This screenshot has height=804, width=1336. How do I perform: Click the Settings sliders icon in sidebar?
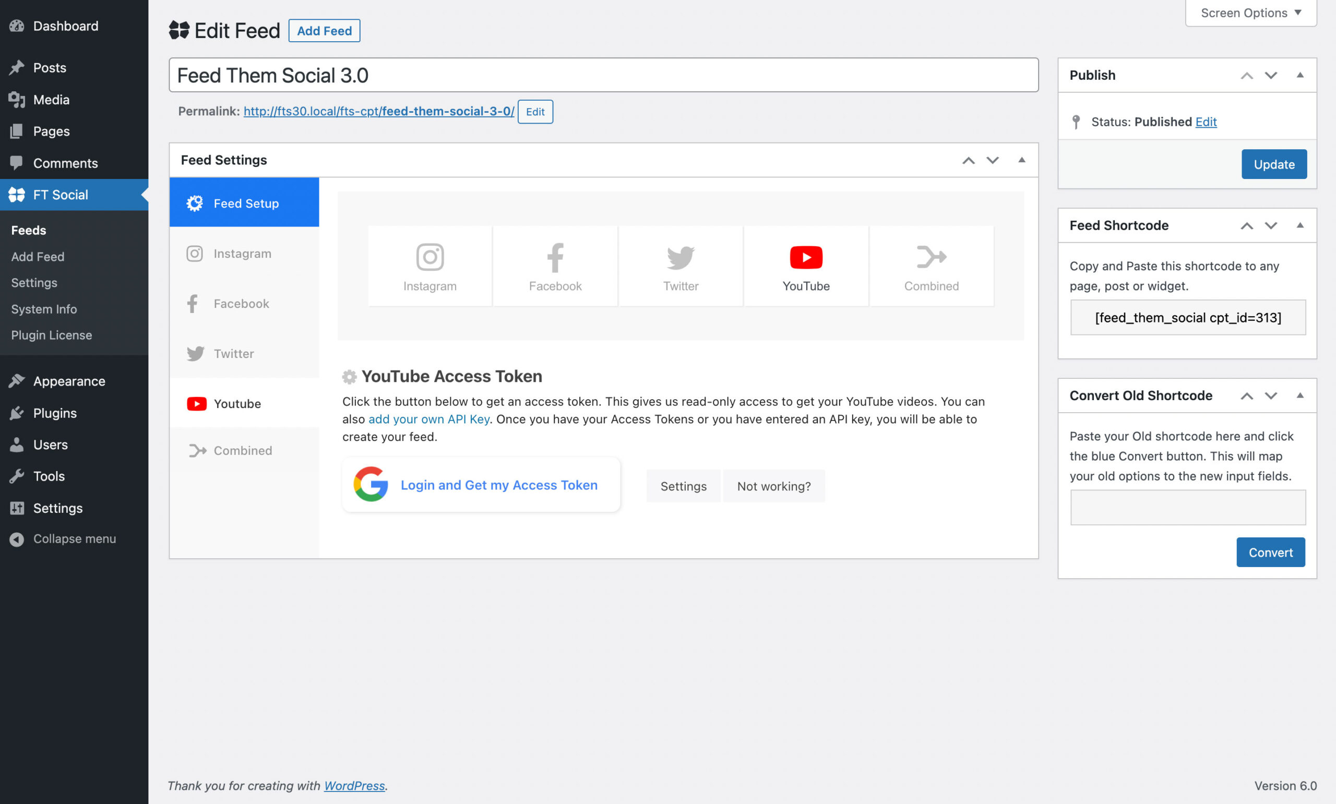17,508
